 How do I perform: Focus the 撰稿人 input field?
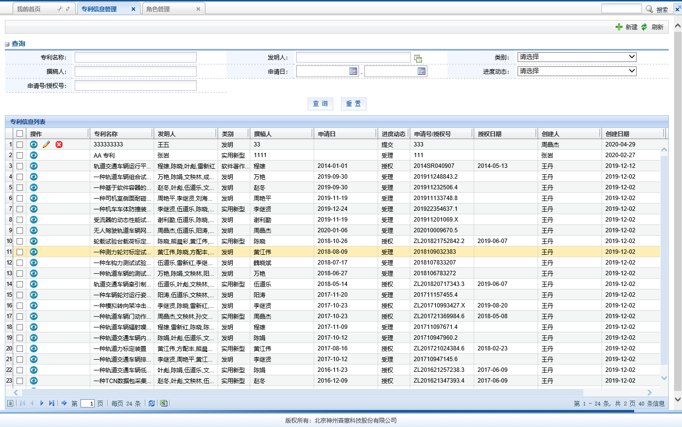(x=136, y=71)
